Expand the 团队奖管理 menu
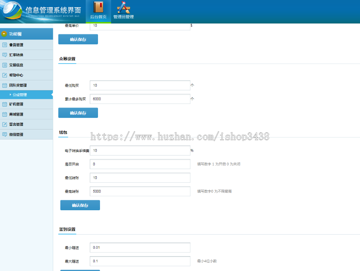 click(18, 85)
